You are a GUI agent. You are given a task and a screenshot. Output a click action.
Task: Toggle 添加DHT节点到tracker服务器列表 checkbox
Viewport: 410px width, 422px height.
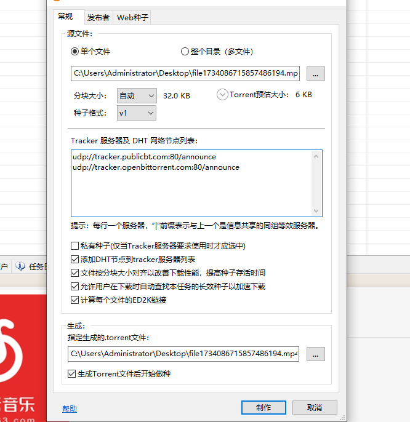pos(75,260)
